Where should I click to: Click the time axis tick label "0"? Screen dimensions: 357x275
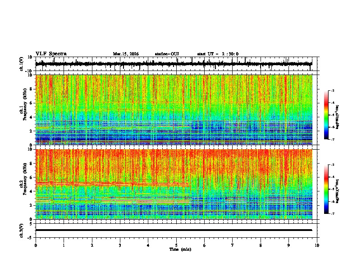pyautogui.click(x=36, y=245)
